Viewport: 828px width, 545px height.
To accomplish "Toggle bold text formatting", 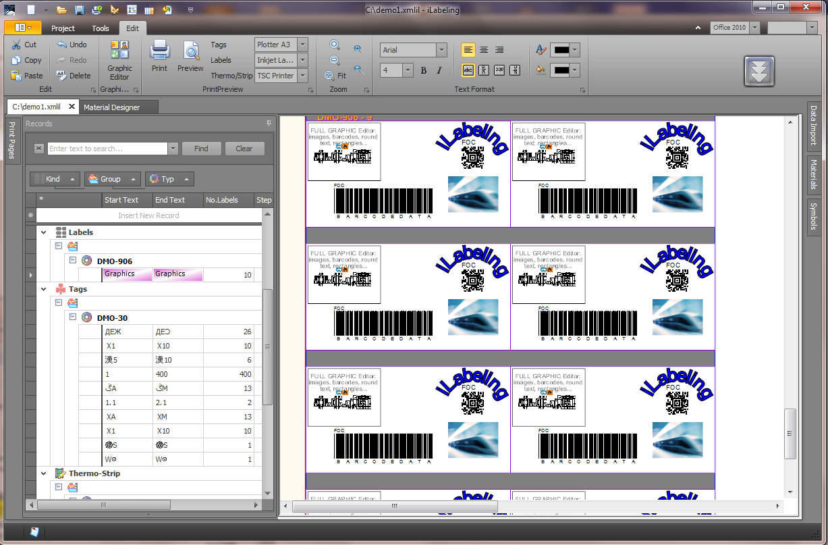I will click(424, 70).
